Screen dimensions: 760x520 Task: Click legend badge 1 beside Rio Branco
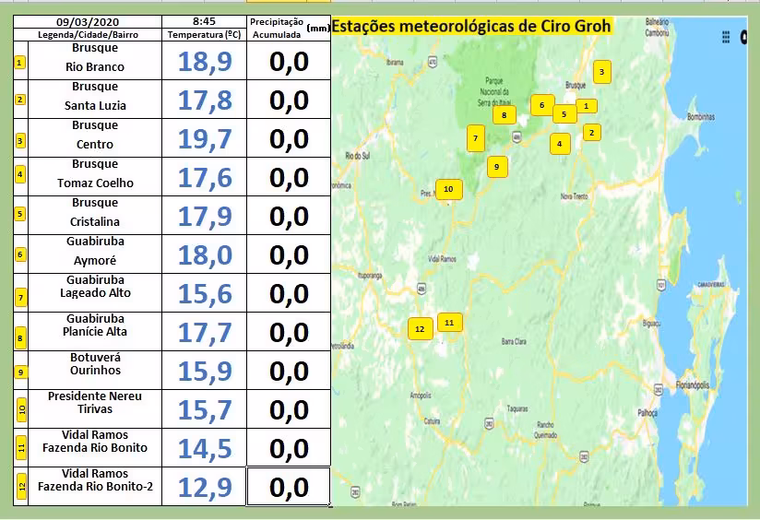point(20,64)
